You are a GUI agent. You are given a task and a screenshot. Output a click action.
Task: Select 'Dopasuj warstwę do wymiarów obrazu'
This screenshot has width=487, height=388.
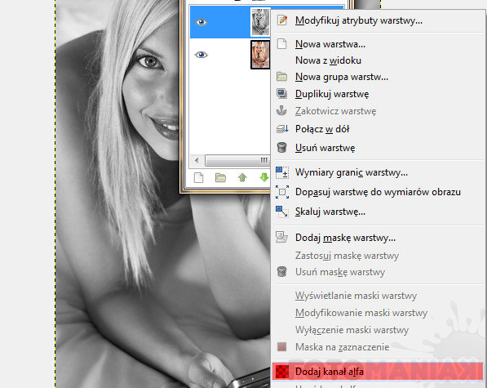[378, 192]
